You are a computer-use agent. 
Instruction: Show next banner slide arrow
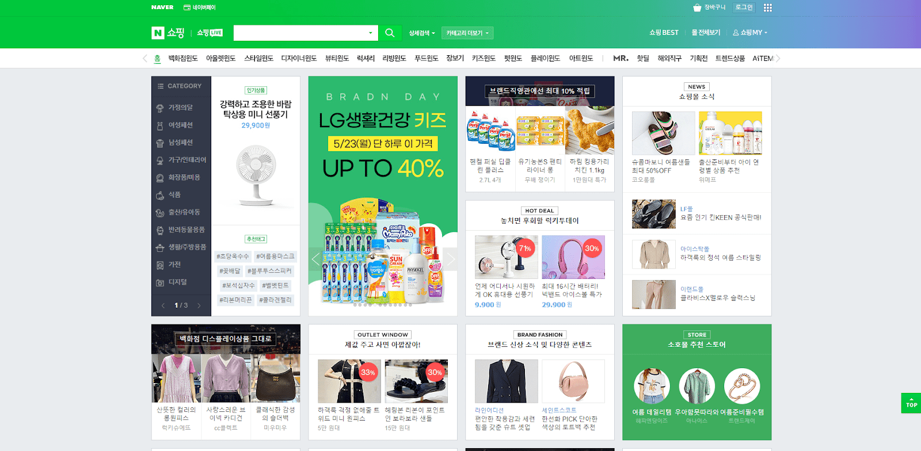(x=451, y=259)
